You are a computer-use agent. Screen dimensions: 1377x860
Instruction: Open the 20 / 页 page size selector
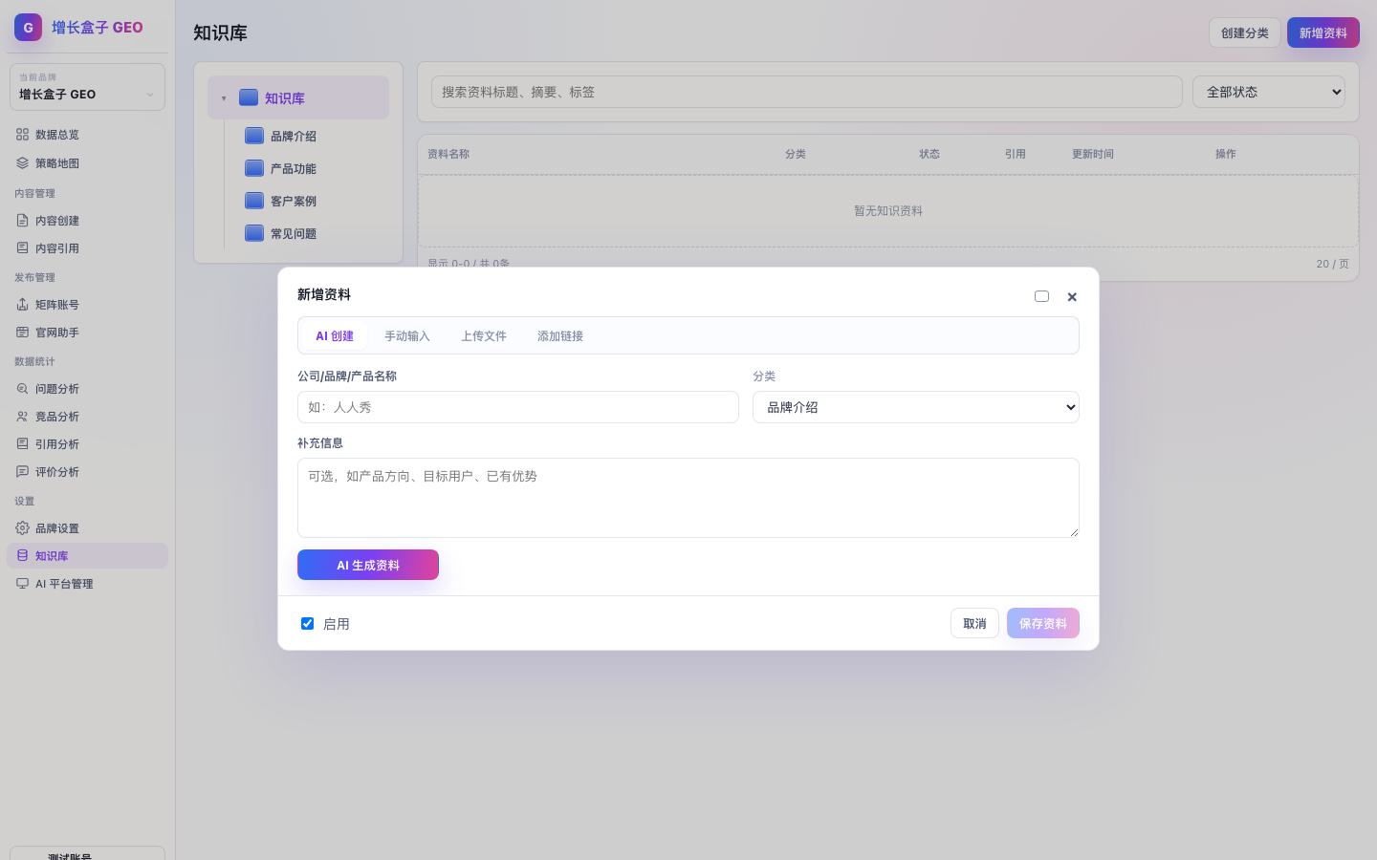[x=1332, y=264]
